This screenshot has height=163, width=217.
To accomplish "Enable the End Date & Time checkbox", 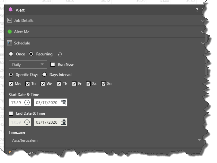I will (11, 113).
